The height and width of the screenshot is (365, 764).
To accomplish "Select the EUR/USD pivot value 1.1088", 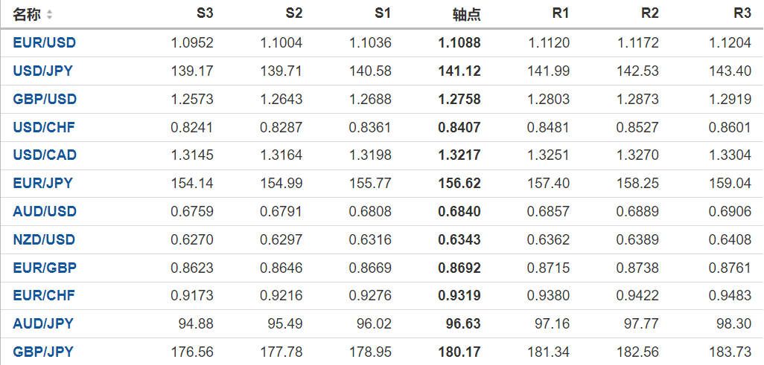I will tap(459, 43).
